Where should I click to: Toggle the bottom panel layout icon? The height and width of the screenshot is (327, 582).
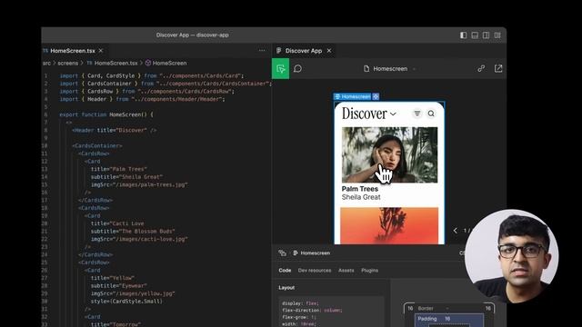click(x=475, y=35)
